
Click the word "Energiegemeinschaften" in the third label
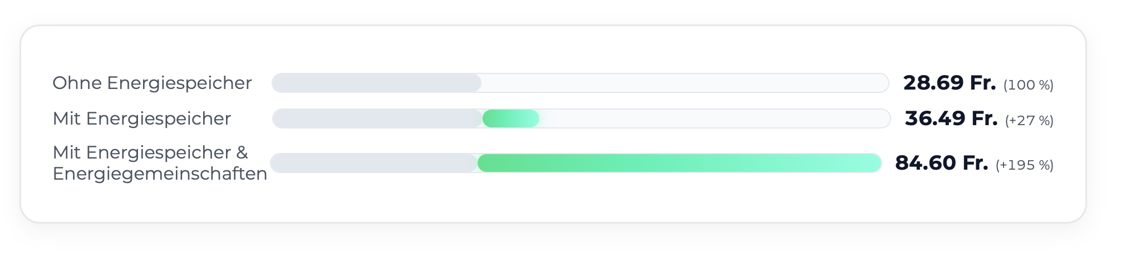(x=160, y=174)
